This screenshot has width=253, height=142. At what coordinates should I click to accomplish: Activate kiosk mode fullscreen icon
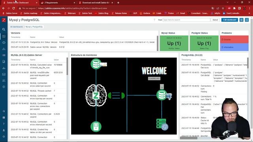247,20
